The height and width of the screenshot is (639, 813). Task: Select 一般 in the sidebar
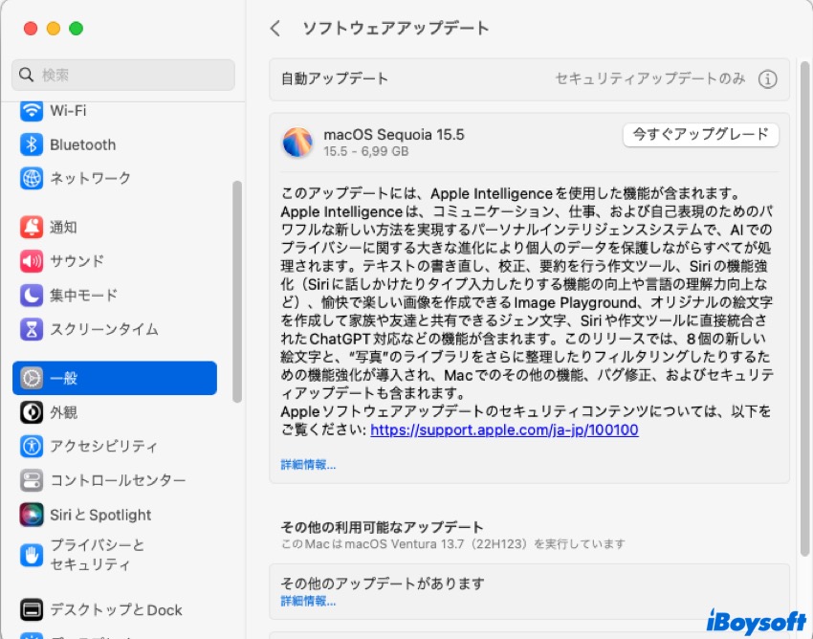pos(115,378)
